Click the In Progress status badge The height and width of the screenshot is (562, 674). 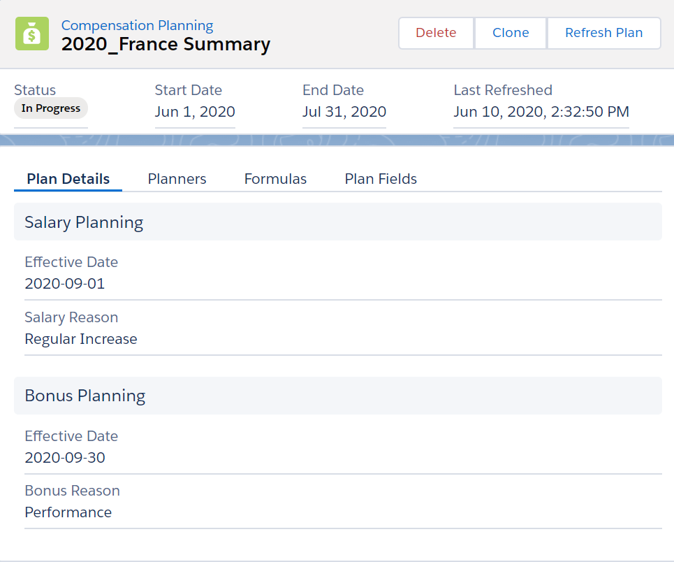click(x=51, y=108)
